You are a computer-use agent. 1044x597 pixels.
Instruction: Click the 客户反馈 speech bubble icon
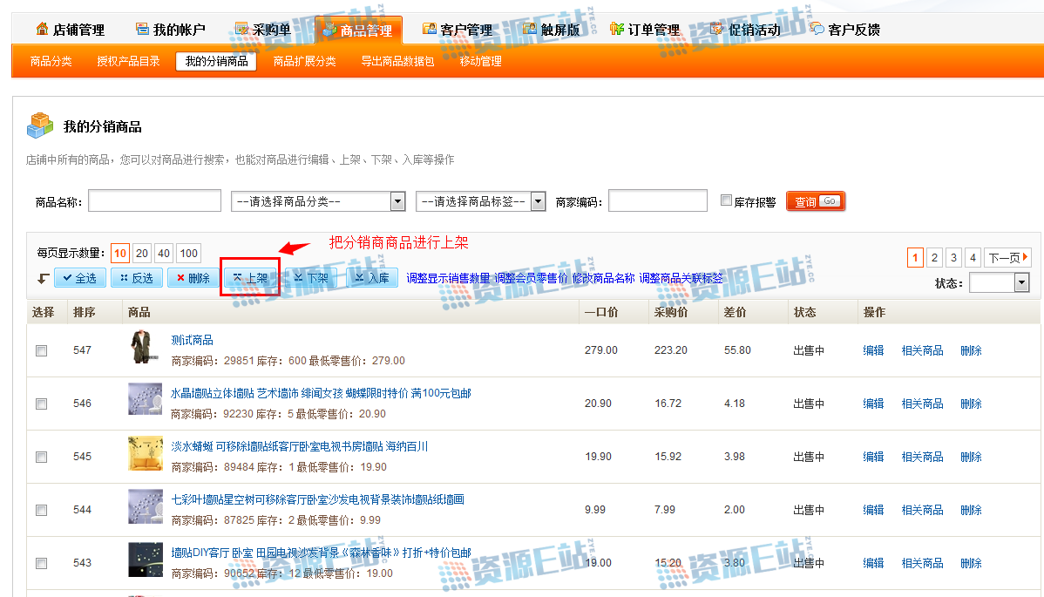pyautogui.click(x=817, y=29)
